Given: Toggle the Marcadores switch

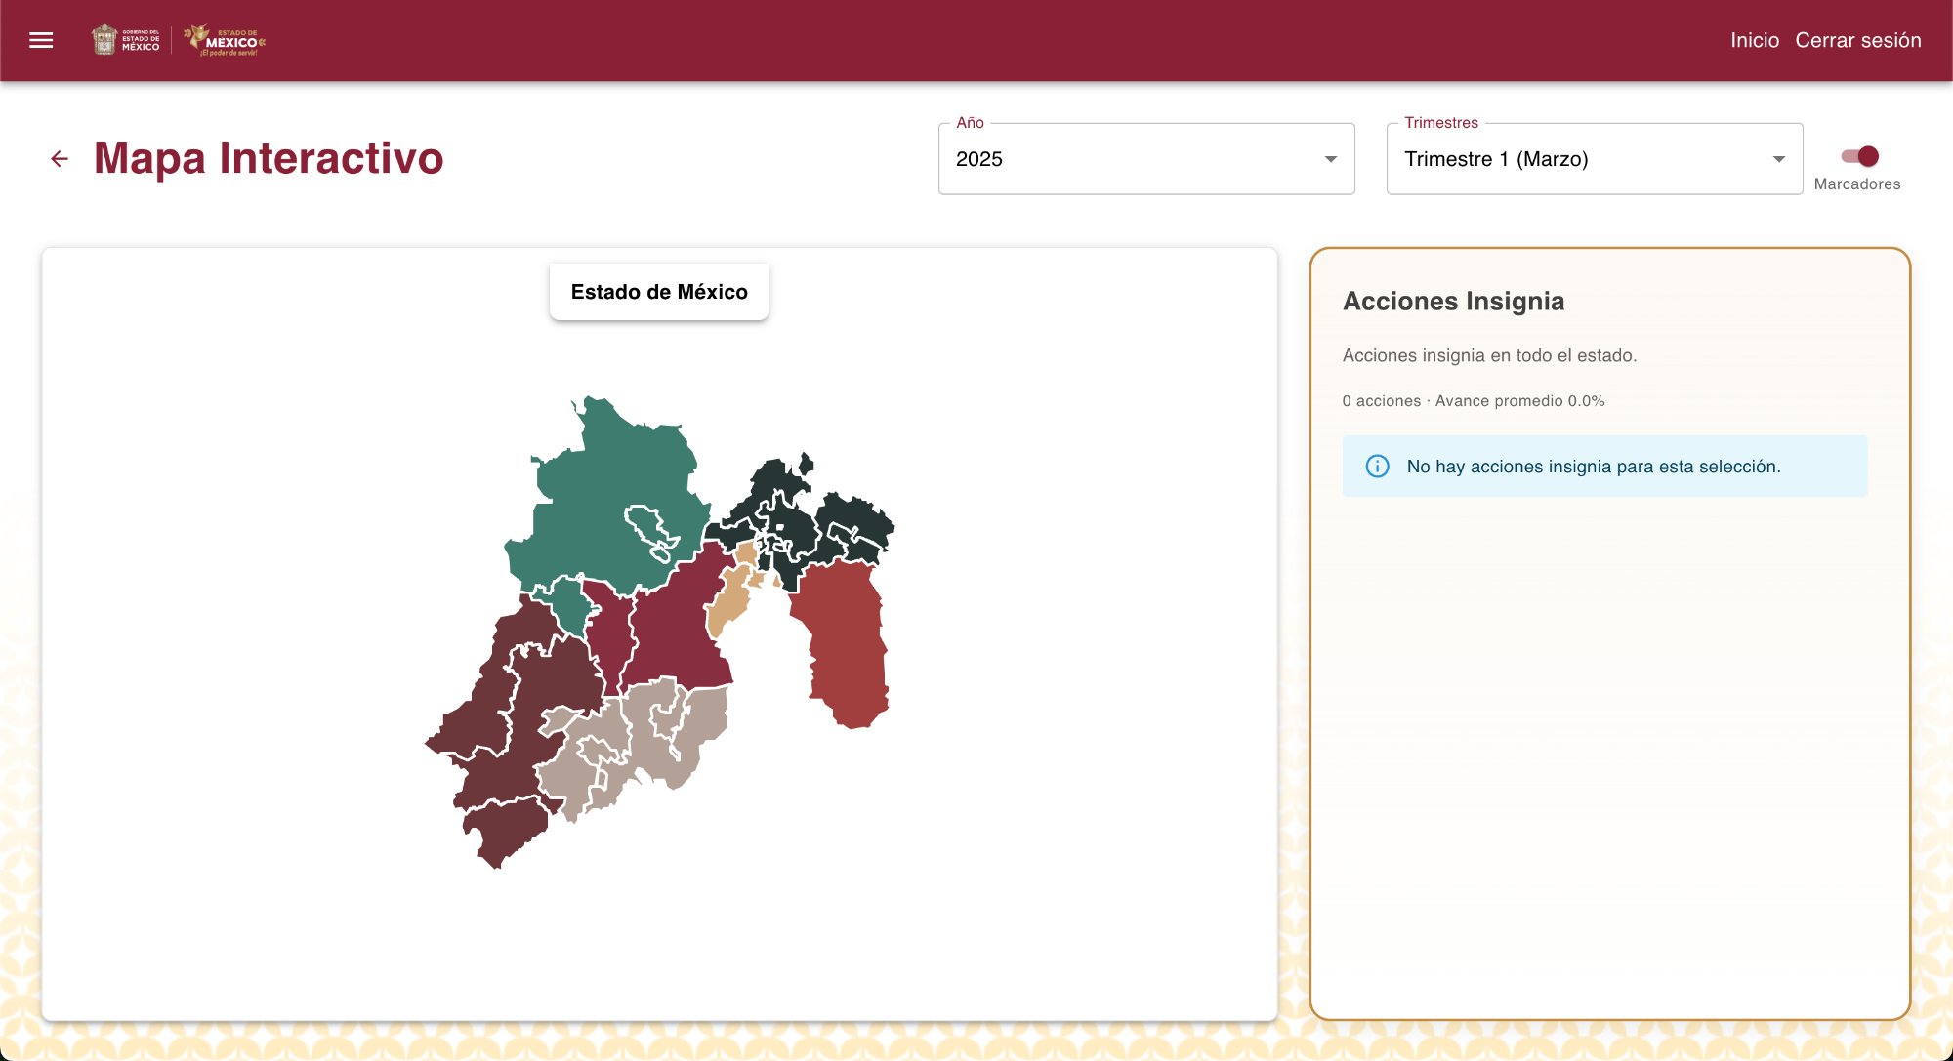Looking at the screenshot, I should pos(1859,157).
